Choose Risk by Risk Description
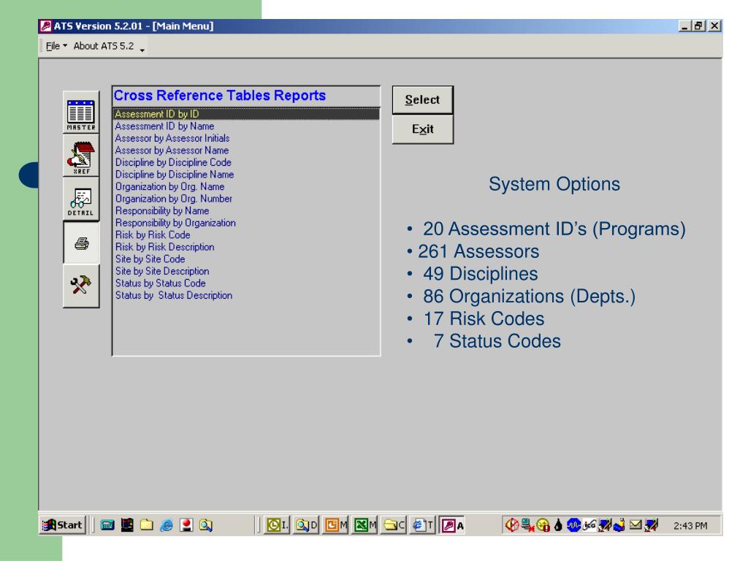This screenshot has height=561, width=748. [x=246, y=247]
